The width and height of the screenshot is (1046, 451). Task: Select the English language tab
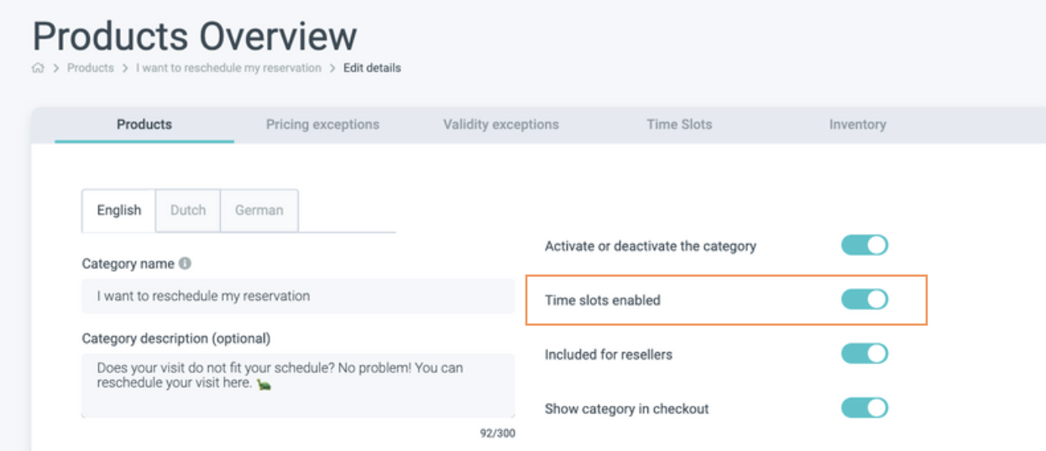(119, 210)
